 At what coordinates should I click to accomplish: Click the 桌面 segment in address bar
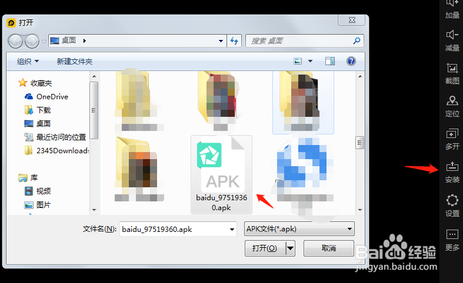(x=69, y=41)
